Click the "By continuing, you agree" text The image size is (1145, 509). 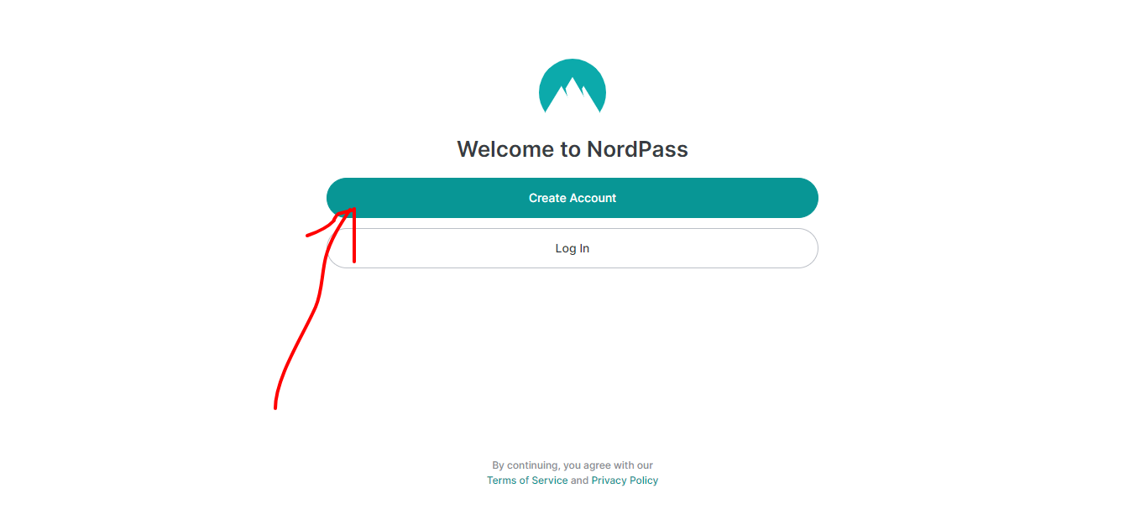click(572, 465)
